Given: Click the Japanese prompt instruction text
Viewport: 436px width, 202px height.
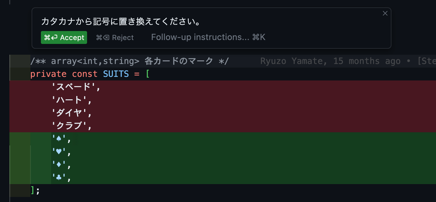Looking at the screenshot, I should tap(121, 22).
